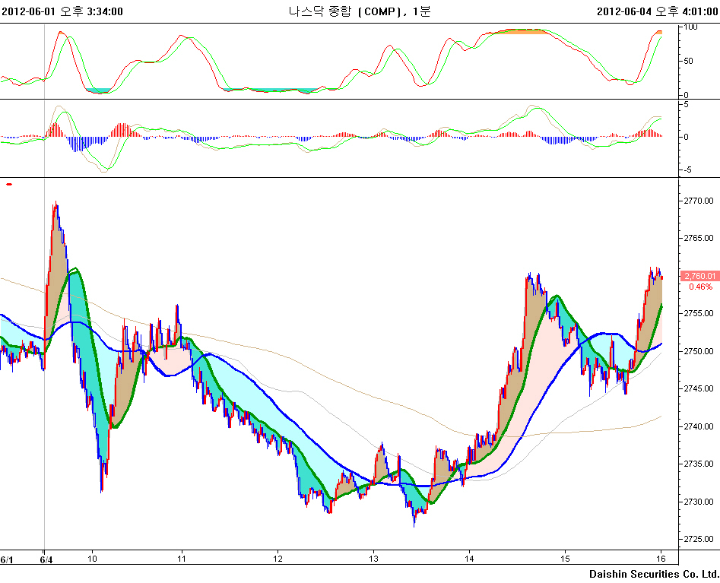Screen dimensions: 720x583
Task: Click the 2770.00 price axis label
Action: tap(698, 201)
